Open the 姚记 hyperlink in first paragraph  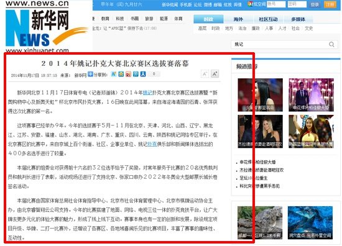point(147,93)
